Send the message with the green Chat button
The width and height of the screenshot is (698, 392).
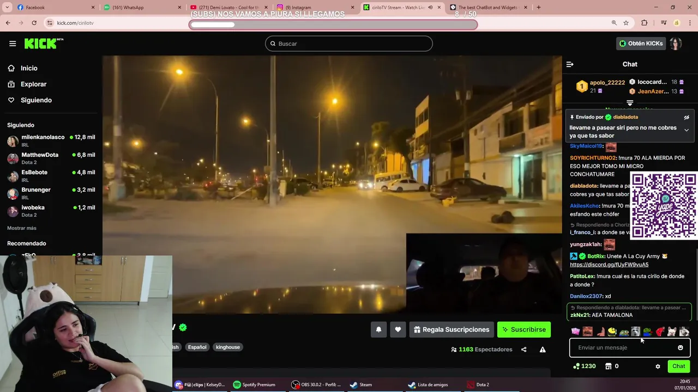[679, 366]
